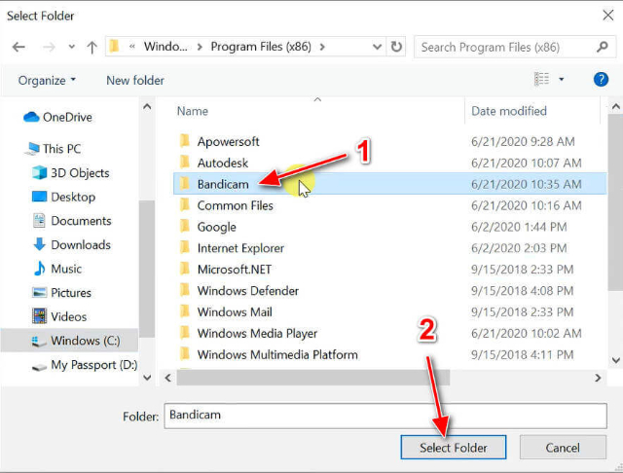Cancel the folder selection dialog

point(563,448)
